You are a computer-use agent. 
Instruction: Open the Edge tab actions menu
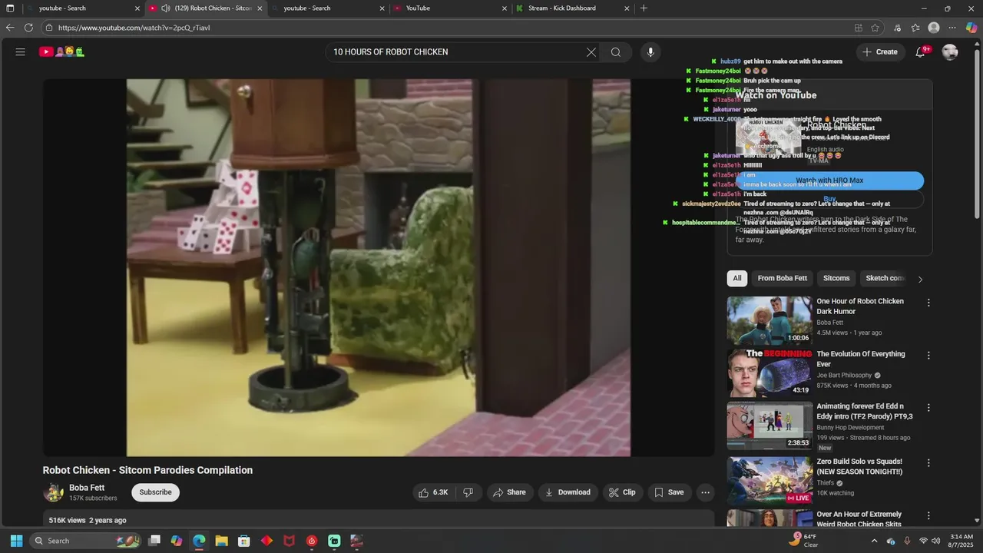click(10, 8)
